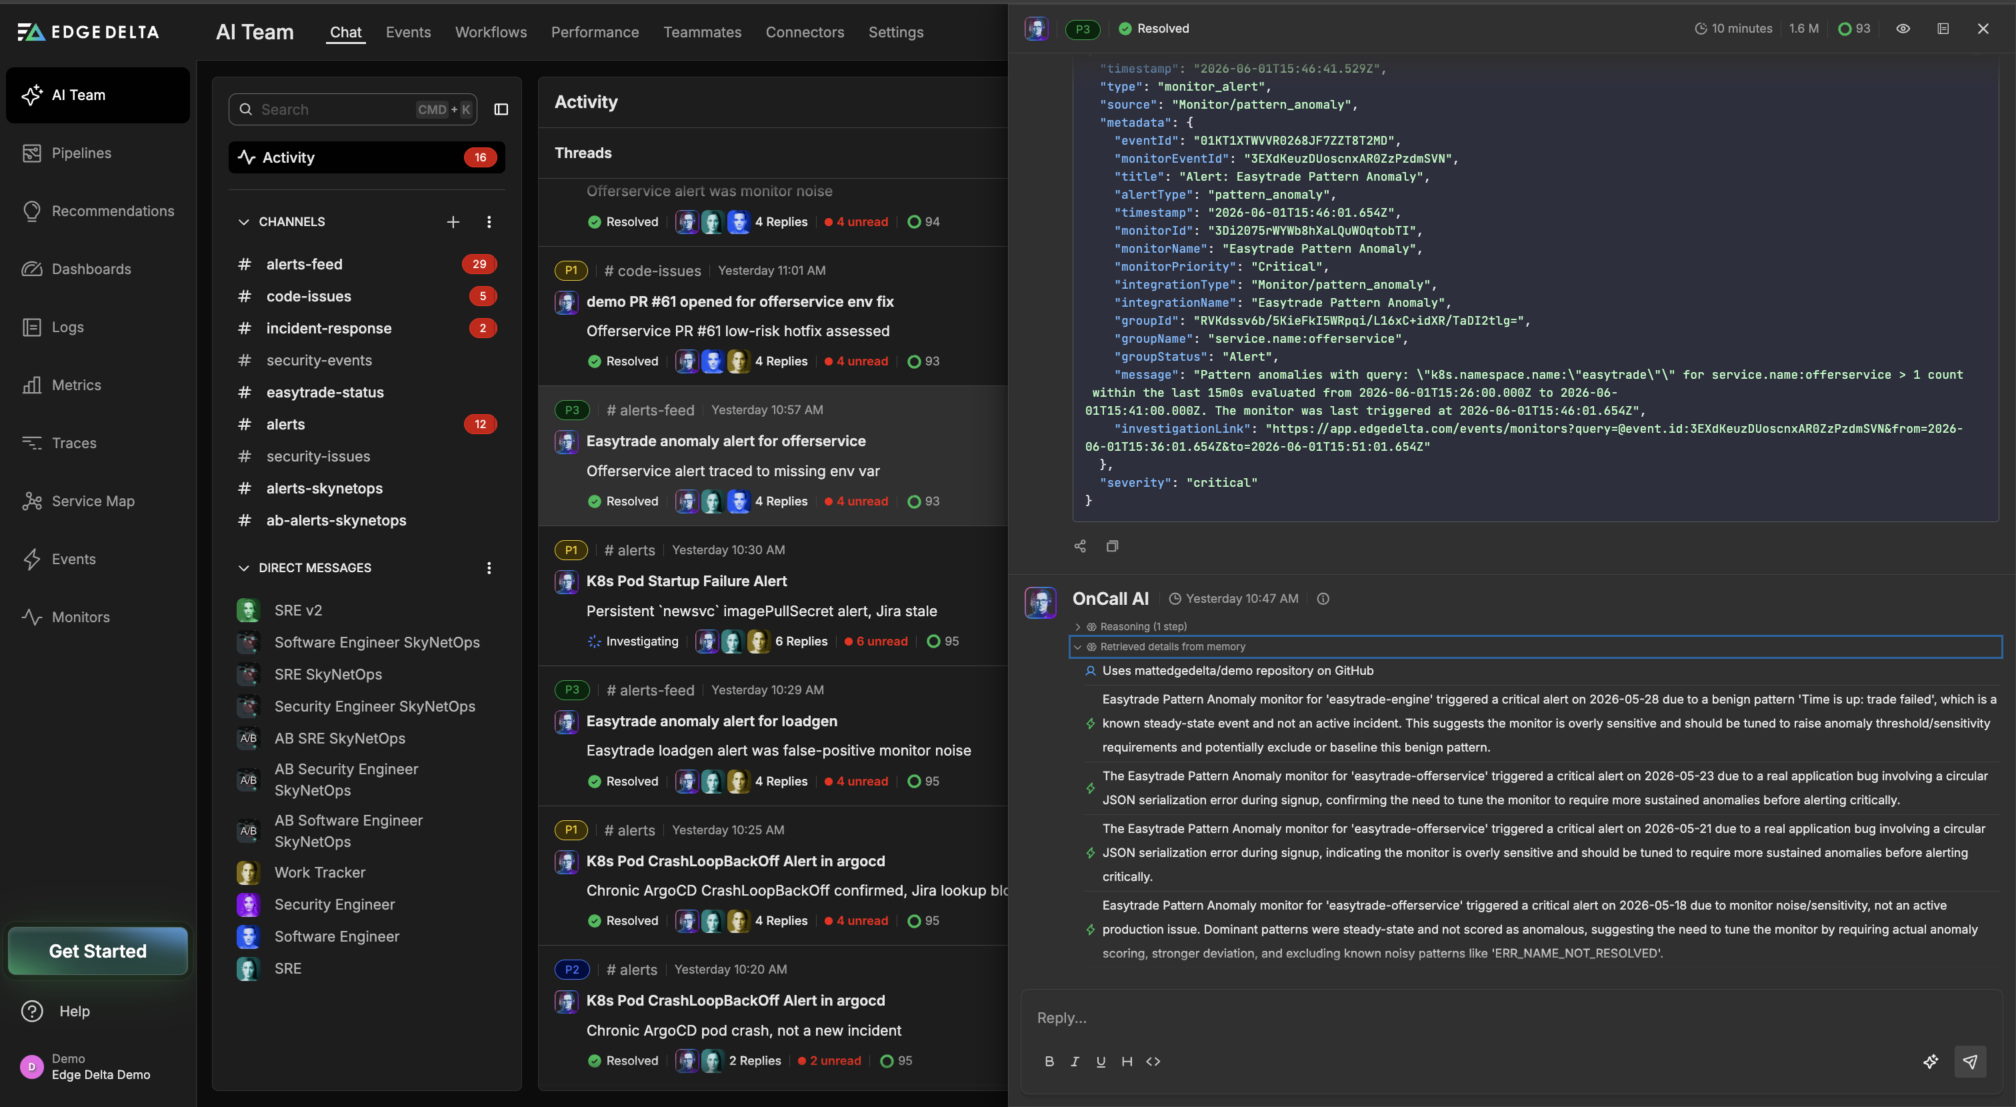
Task: Click the Edge Delta logo
Action: click(89, 32)
